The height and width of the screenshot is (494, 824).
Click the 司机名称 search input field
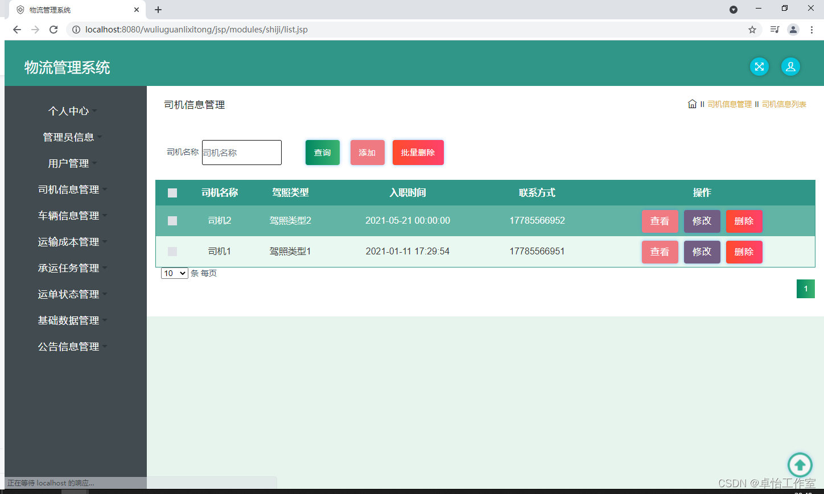coord(242,153)
